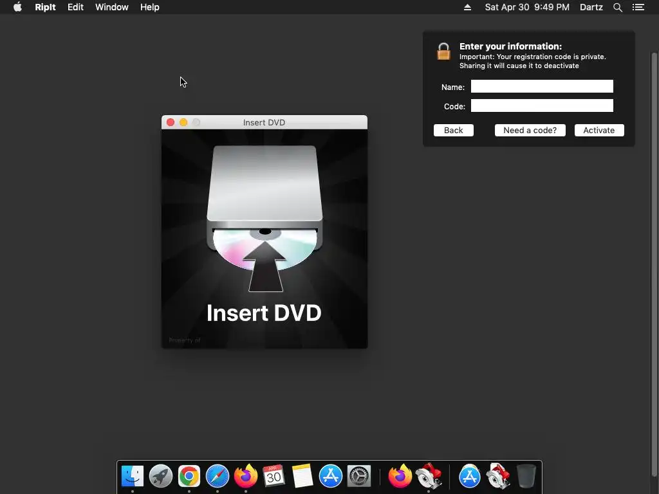Open the Window menu
The width and height of the screenshot is (659, 494).
point(112,7)
